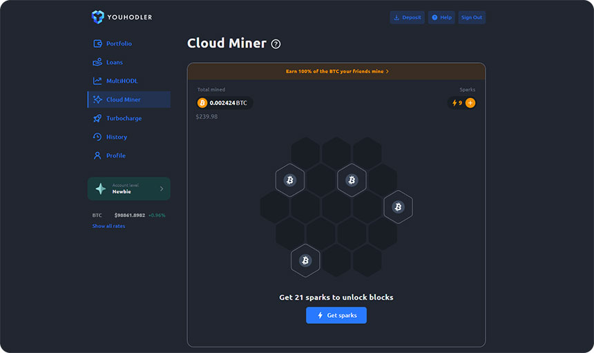The width and height of the screenshot is (594, 353).
Task: Click the BTC rate value $98861.8982
Action: pyautogui.click(x=130, y=215)
